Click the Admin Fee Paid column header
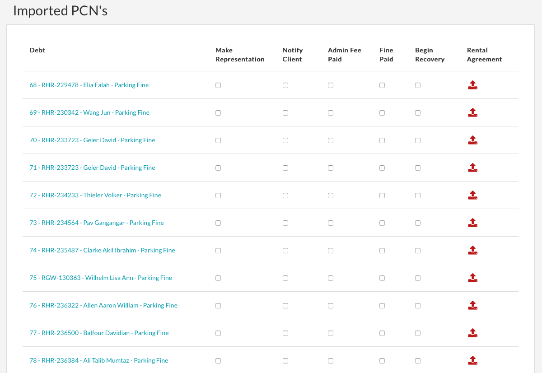The image size is (542, 373). pyautogui.click(x=345, y=55)
